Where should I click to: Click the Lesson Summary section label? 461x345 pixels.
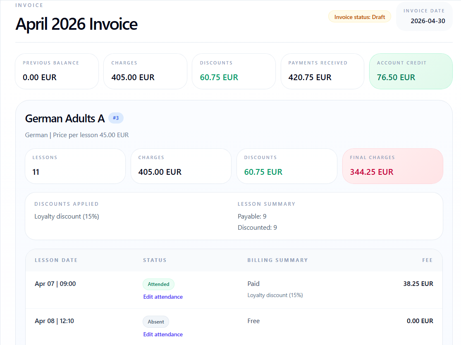tap(266, 204)
